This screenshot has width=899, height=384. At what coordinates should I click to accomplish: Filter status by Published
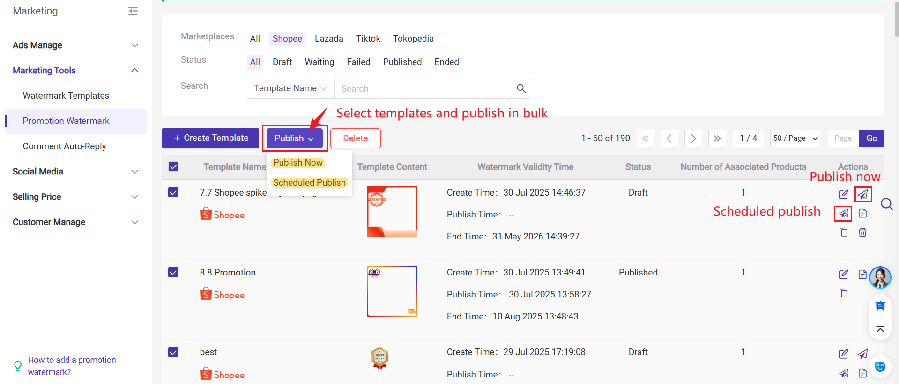pyautogui.click(x=402, y=62)
